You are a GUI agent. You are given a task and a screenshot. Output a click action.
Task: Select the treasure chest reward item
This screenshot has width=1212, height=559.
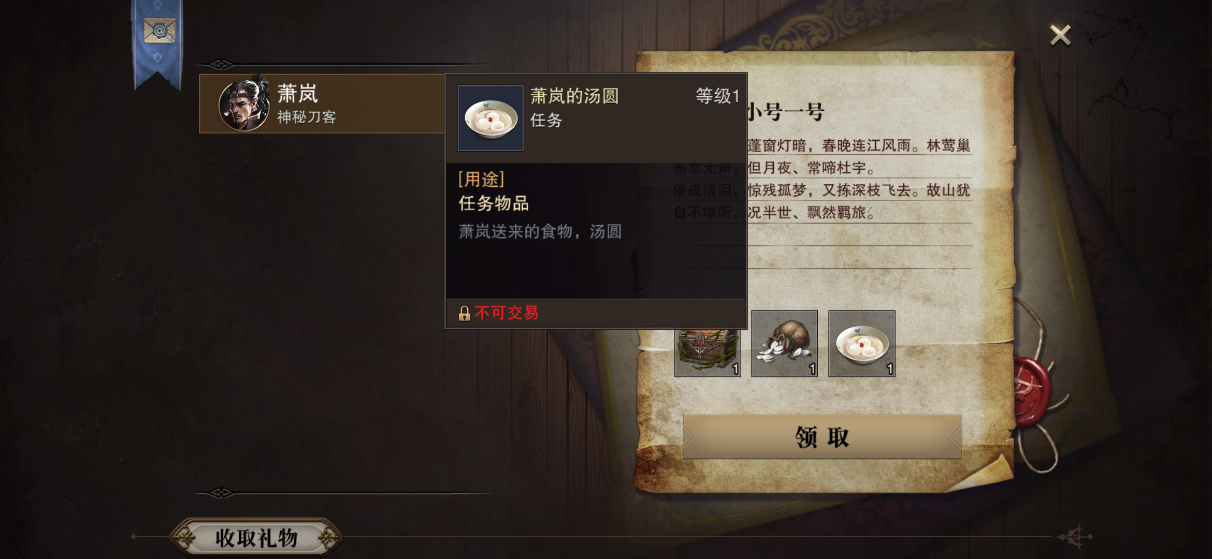click(708, 352)
